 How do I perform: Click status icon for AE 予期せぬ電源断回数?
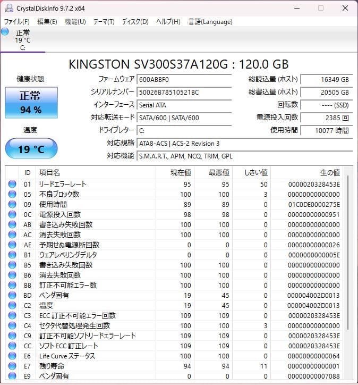[12, 245]
